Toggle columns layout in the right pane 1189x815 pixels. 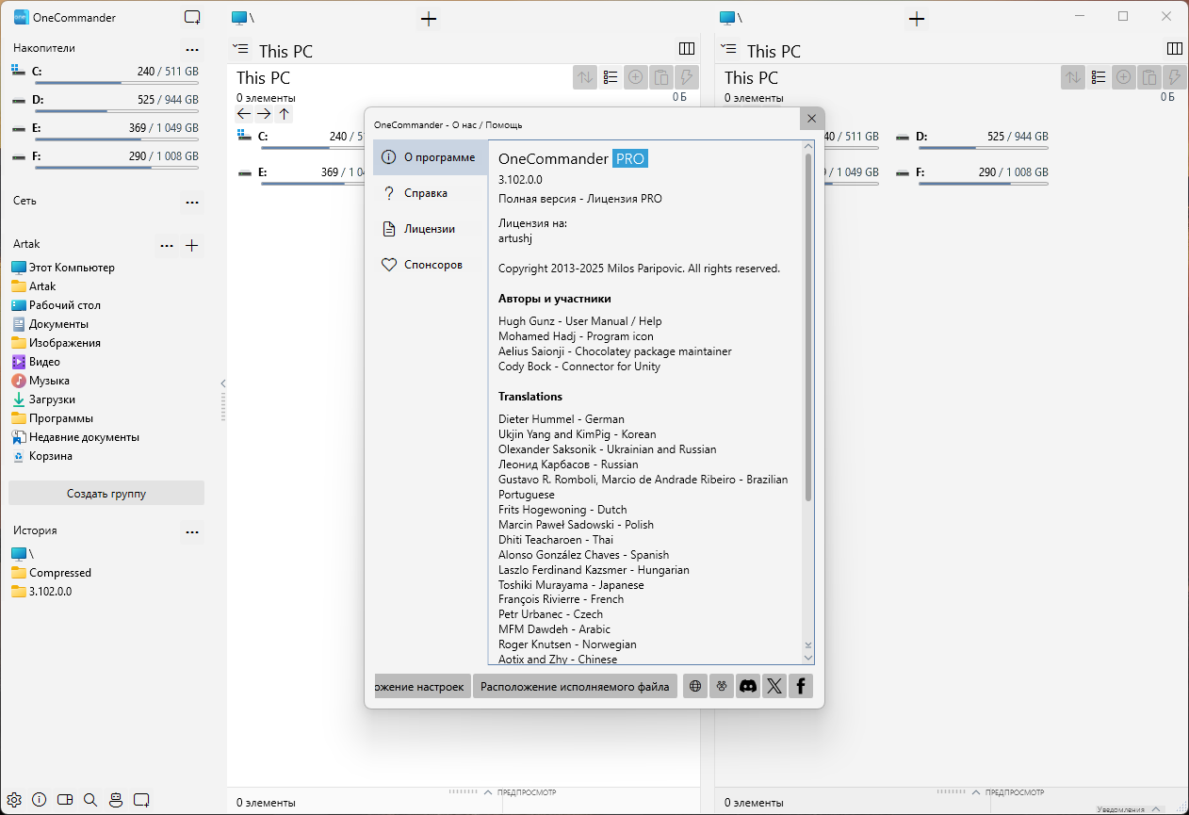pyautogui.click(x=1175, y=49)
